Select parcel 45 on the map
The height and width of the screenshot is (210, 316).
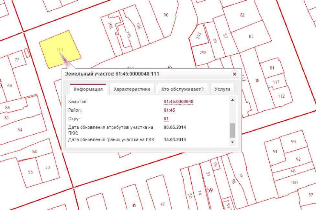click(x=134, y=205)
